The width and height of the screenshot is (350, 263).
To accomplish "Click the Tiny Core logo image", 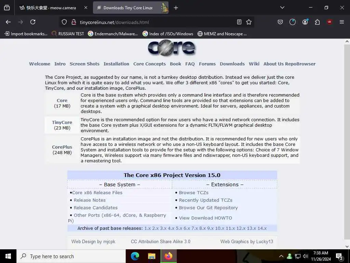I will coord(172,48).
